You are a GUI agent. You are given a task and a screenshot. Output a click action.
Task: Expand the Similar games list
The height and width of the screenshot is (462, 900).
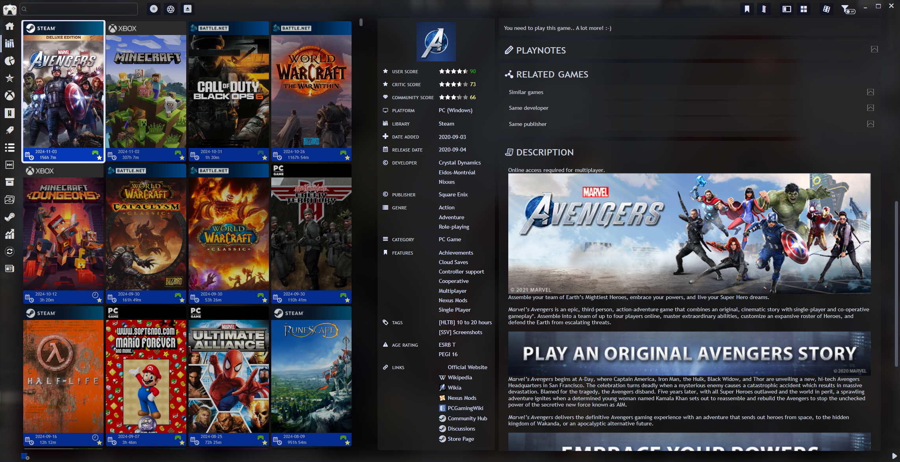tap(870, 92)
